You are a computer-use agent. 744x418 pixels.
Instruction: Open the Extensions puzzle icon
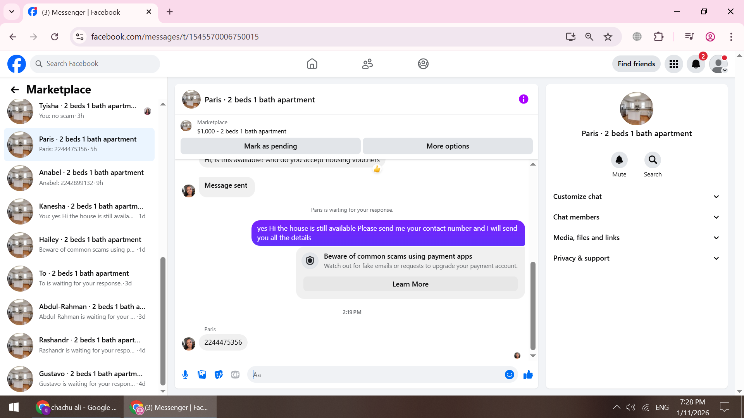659,37
